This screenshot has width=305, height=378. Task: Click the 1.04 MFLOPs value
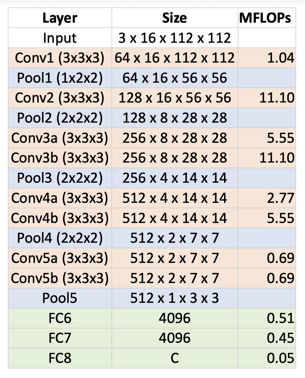click(280, 58)
